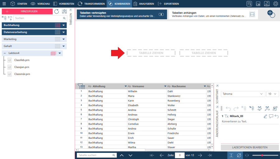
Task: Click the search magnifier in the Suchen field
Action: point(64,18)
